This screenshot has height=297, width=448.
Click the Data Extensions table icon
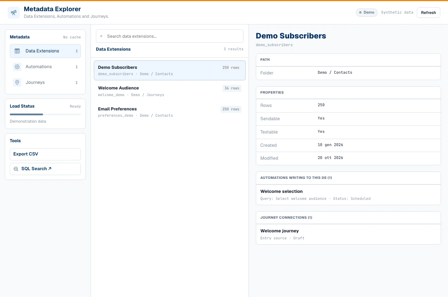click(x=17, y=51)
